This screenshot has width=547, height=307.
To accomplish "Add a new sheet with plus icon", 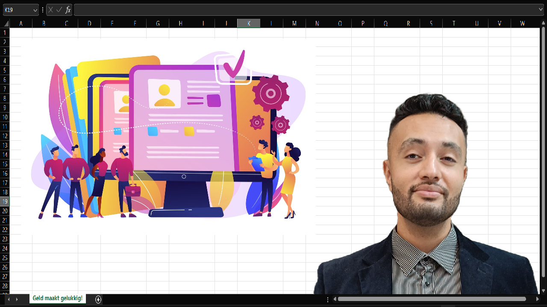I will point(98,299).
